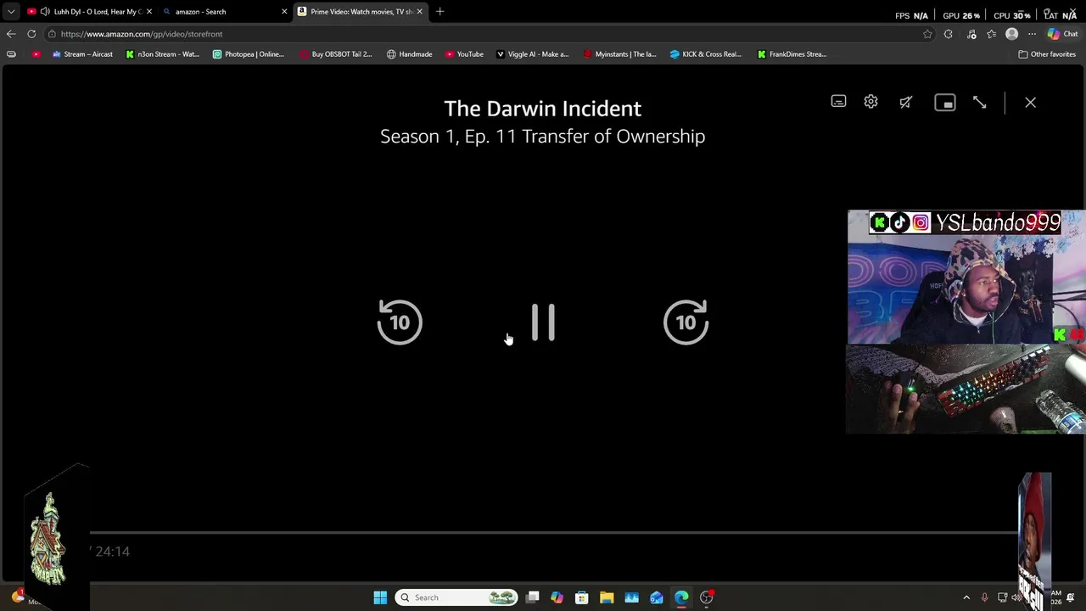Open Task View on the taskbar
The width and height of the screenshot is (1086, 611).
click(x=532, y=597)
